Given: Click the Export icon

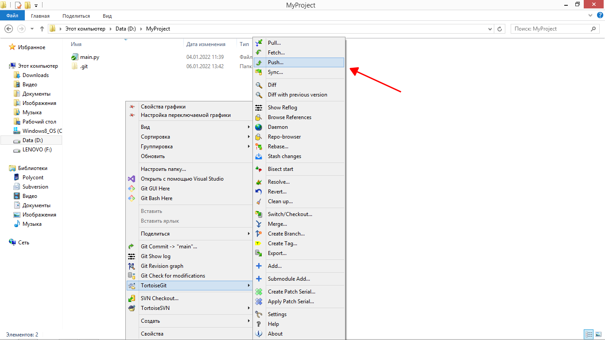Looking at the screenshot, I should [x=259, y=253].
